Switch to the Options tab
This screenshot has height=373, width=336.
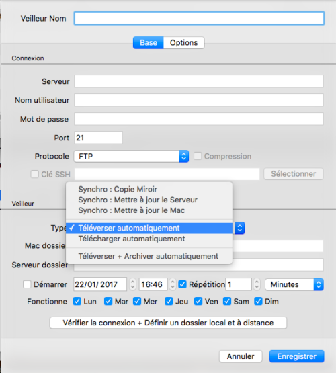[184, 43]
